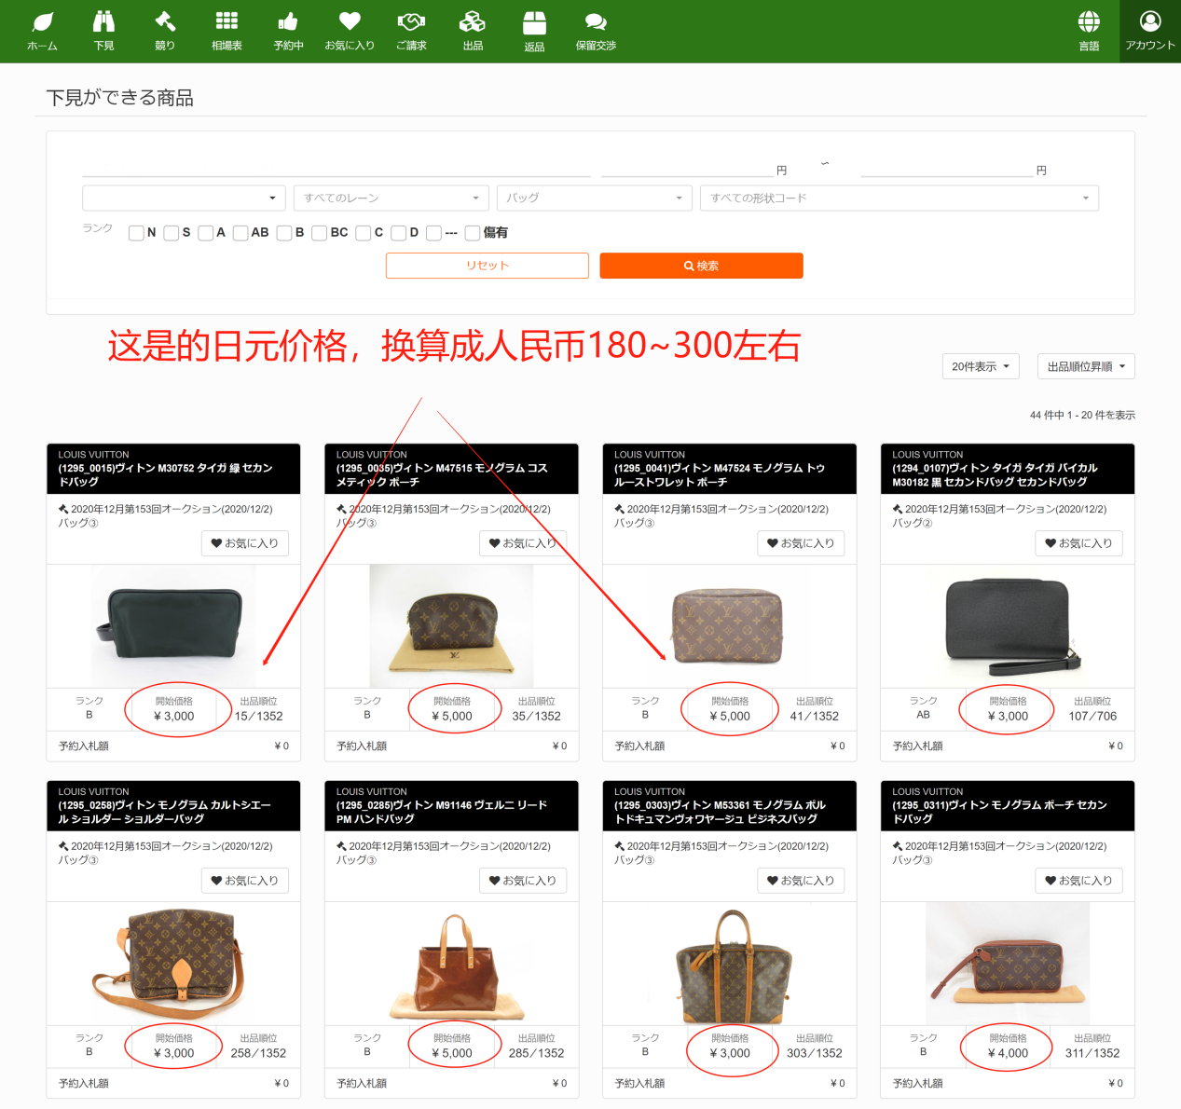Favorite item 1295_0258 カルトシエール
The height and width of the screenshot is (1109, 1181).
[x=245, y=881]
